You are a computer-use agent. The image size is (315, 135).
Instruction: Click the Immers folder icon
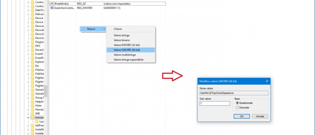(32, 118)
